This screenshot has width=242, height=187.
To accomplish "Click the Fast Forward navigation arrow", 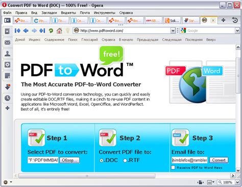I will [42, 31].
